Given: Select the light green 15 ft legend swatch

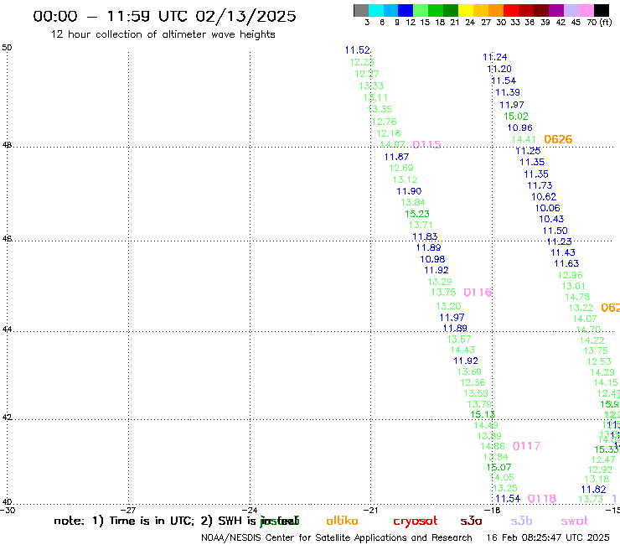Looking at the screenshot, I should pyautogui.click(x=421, y=10).
